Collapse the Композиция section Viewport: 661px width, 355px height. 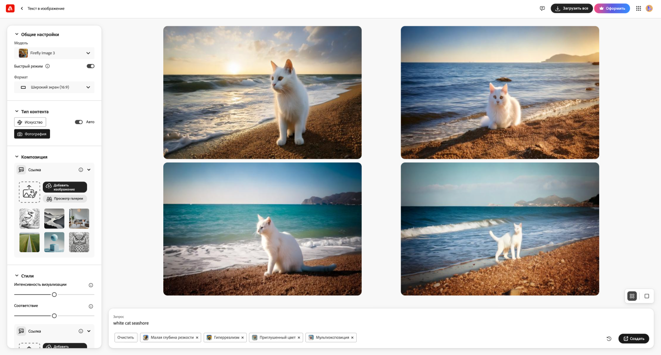pos(17,157)
